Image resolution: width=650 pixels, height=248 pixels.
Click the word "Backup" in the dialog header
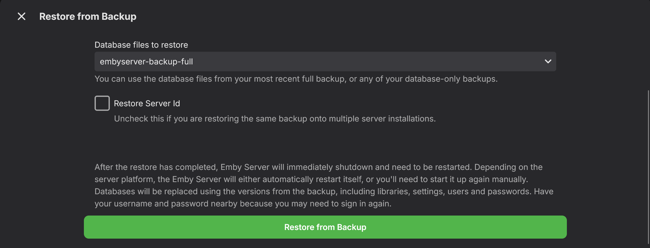(x=119, y=16)
